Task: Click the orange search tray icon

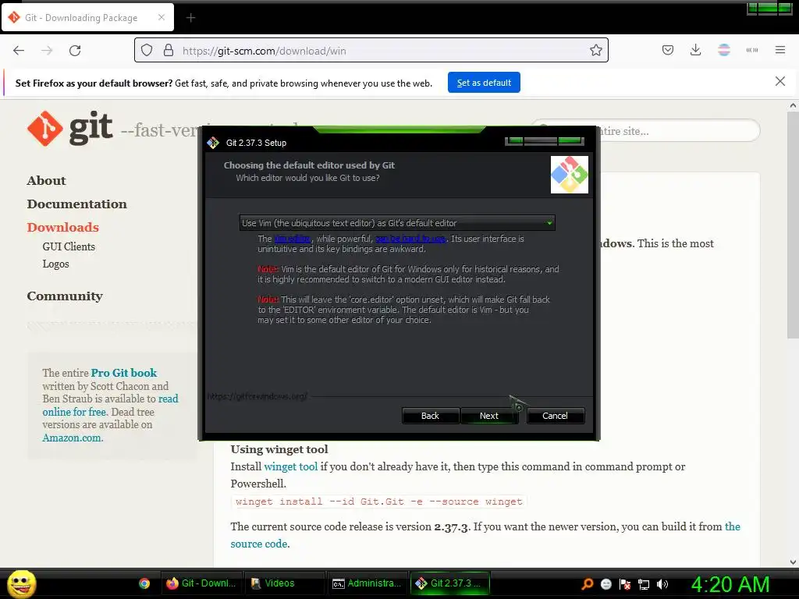Action: pos(588,583)
